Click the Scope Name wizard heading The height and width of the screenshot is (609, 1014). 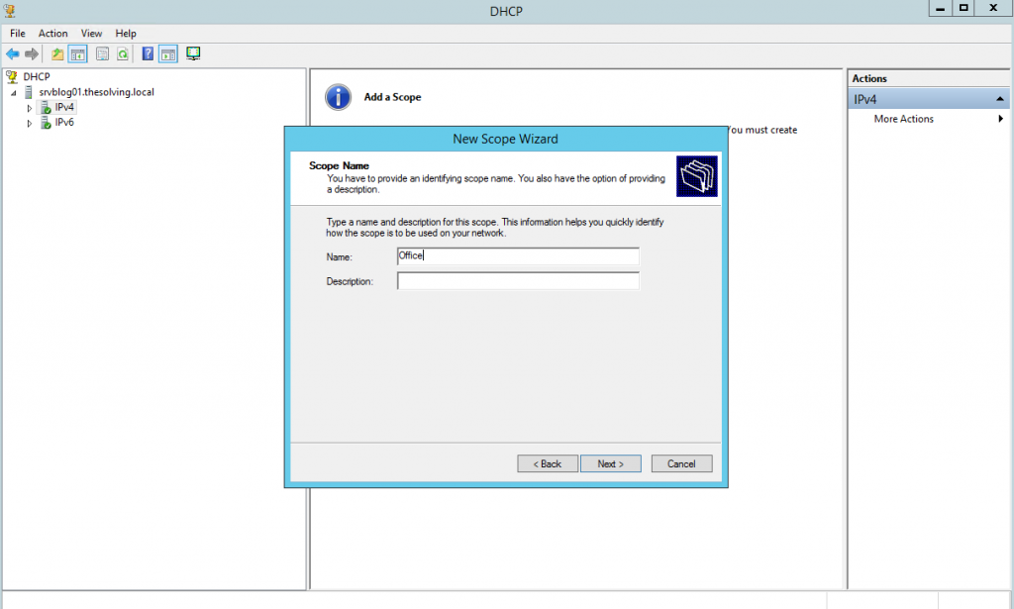tap(339, 165)
